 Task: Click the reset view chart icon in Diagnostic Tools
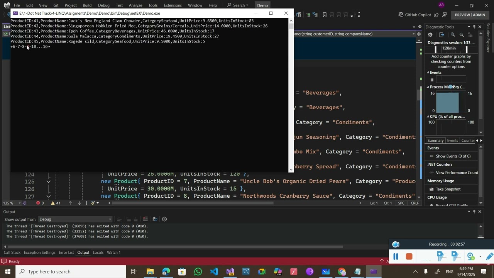click(x=470, y=35)
